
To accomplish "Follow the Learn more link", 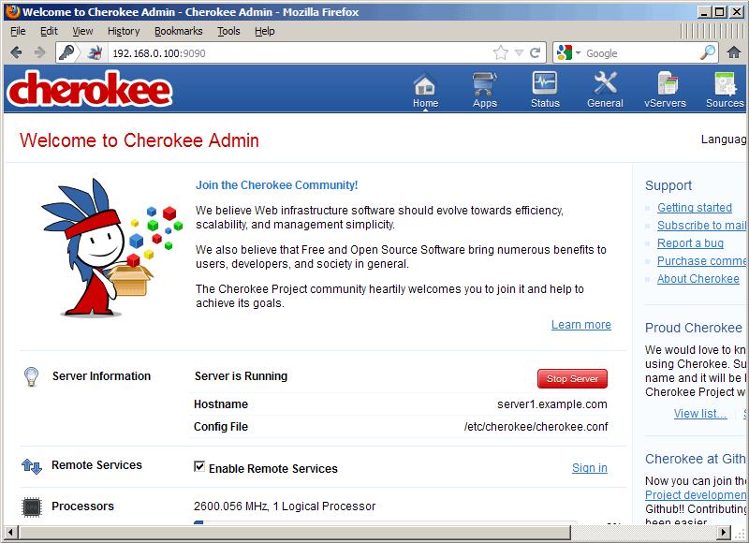I will point(580,325).
